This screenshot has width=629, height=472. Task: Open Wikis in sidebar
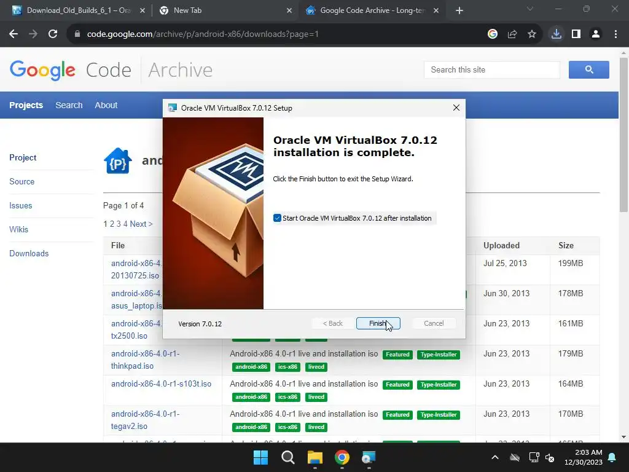pos(19,230)
